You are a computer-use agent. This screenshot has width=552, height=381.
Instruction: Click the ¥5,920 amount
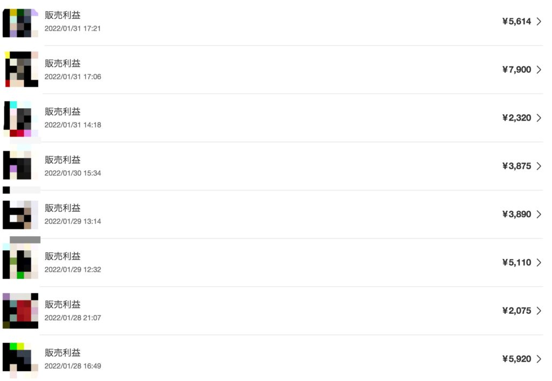[x=516, y=359]
